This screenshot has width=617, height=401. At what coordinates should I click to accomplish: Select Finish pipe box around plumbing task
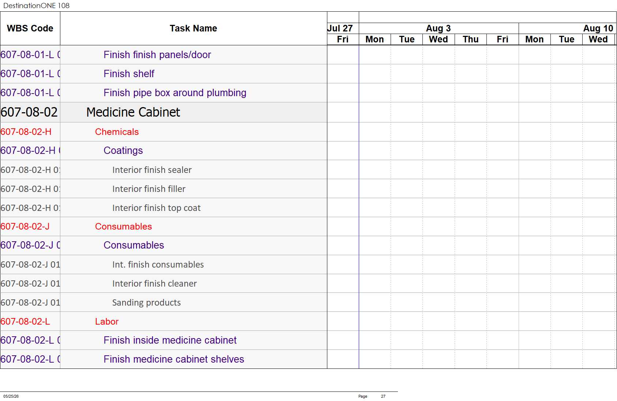(175, 93)
